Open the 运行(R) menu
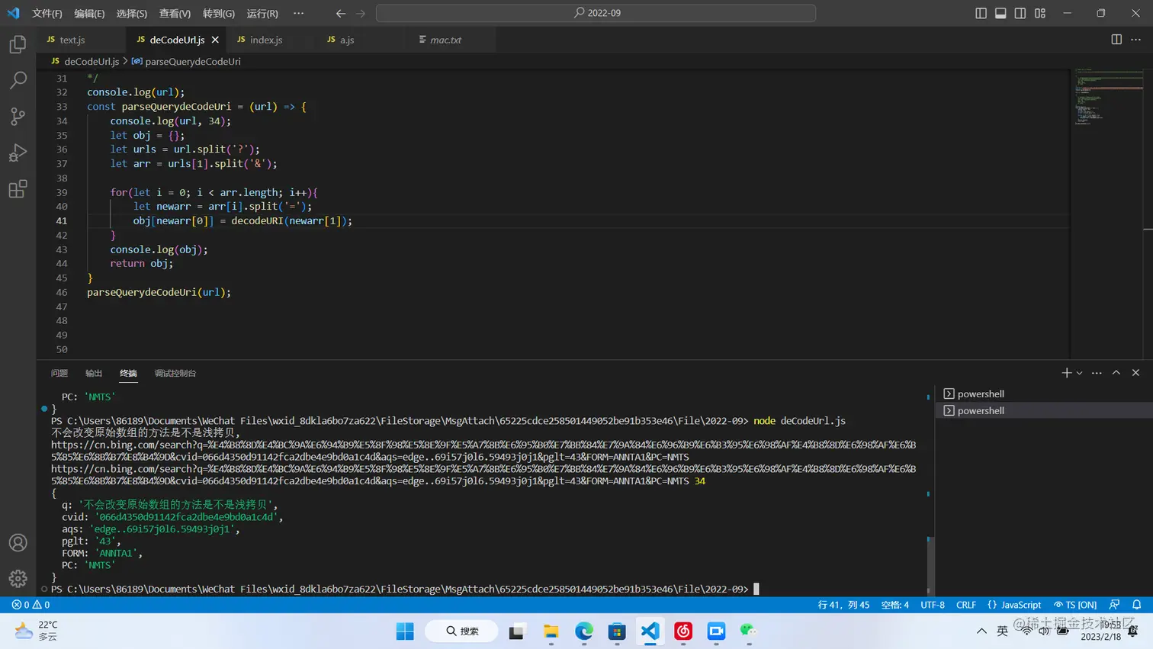This screenshot has height=649, width=1153. [262, 14]
